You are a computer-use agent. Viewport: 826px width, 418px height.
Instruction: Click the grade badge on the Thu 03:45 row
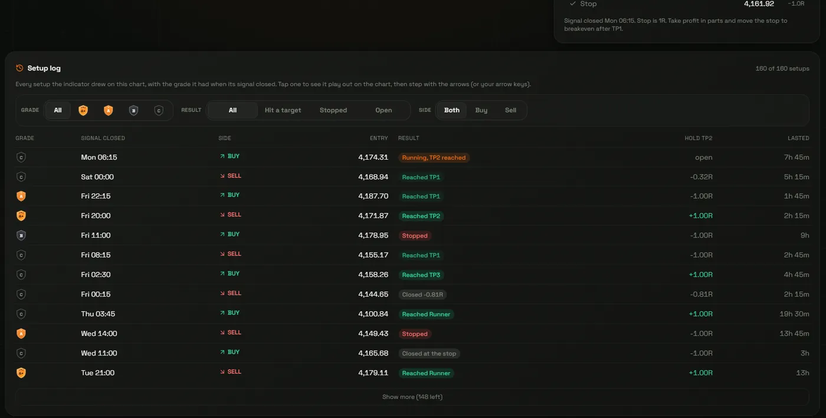[21, 314]
